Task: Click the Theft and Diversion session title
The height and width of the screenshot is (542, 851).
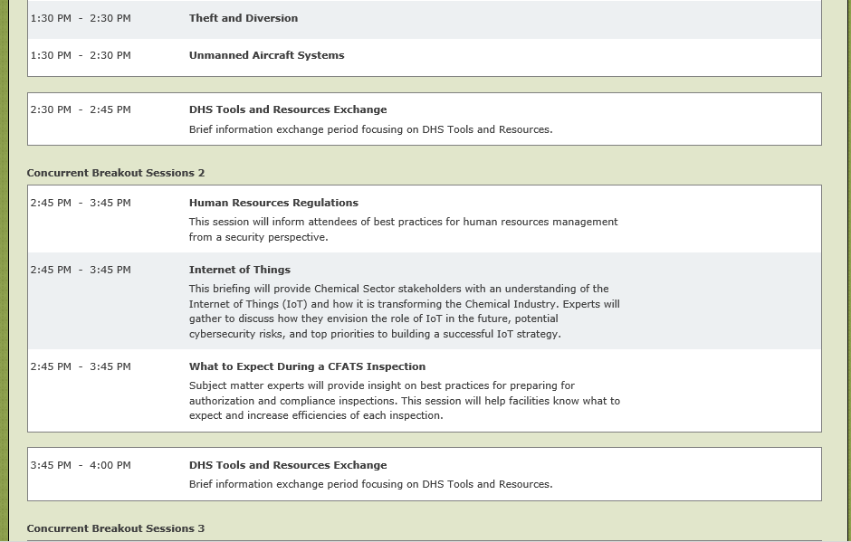Action: (243, 18)
